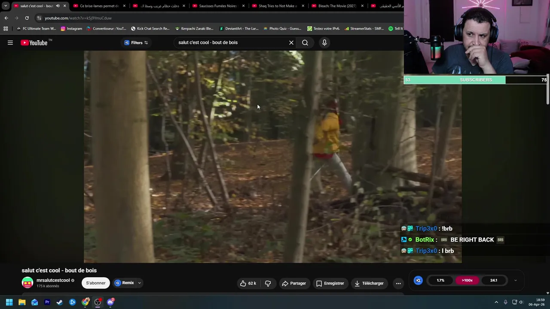Click the Remix button
The height and width of the screenshot is (309, 550).
[x=124, y=283]
